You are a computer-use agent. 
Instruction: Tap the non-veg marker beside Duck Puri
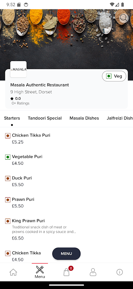click(8, 178)
